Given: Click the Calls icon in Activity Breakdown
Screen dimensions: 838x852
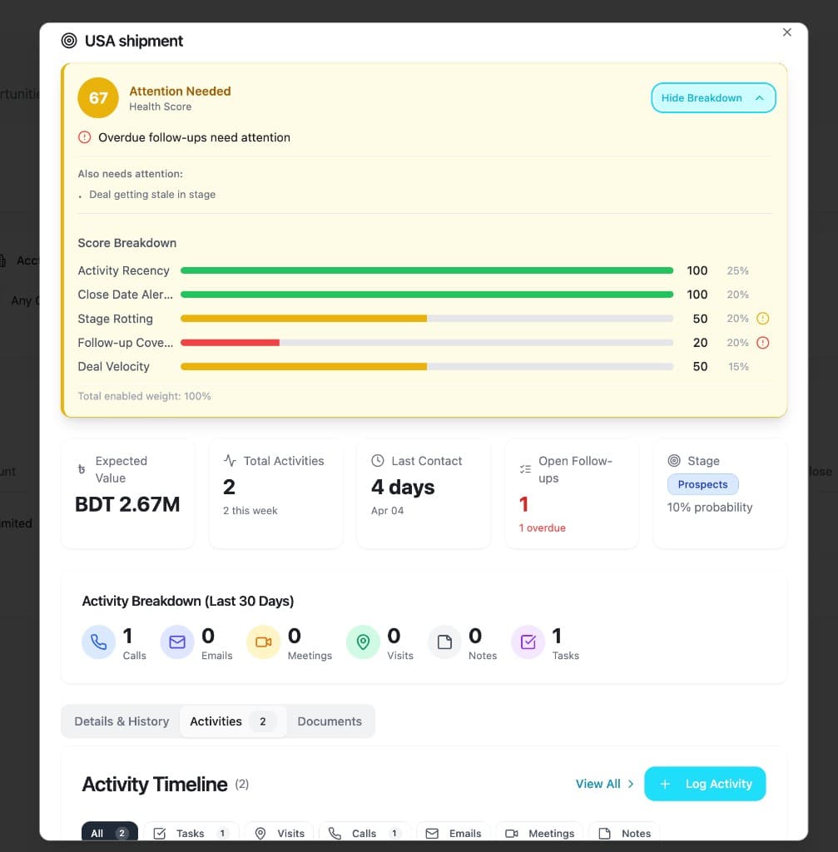Looking at the screenshot, I should pos(99,641).
